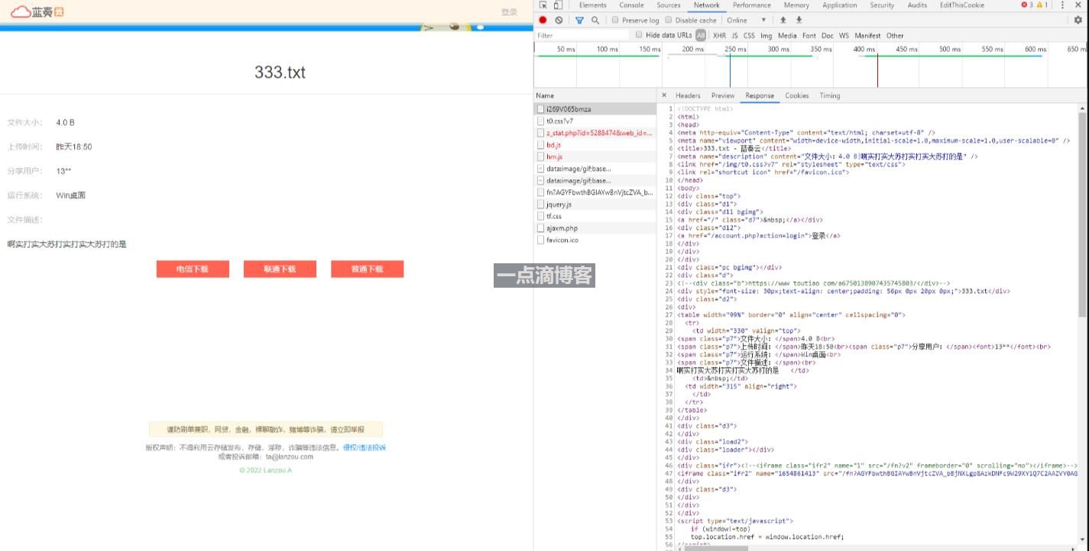Select request i269V065bmza
The image size is (1089, 551).
coord(595,109)
